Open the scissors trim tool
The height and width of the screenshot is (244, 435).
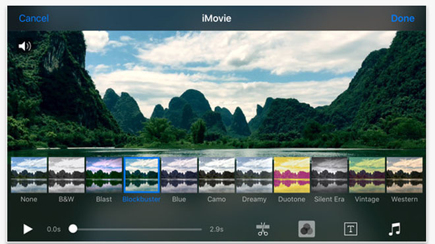click(x=262, y=229)
